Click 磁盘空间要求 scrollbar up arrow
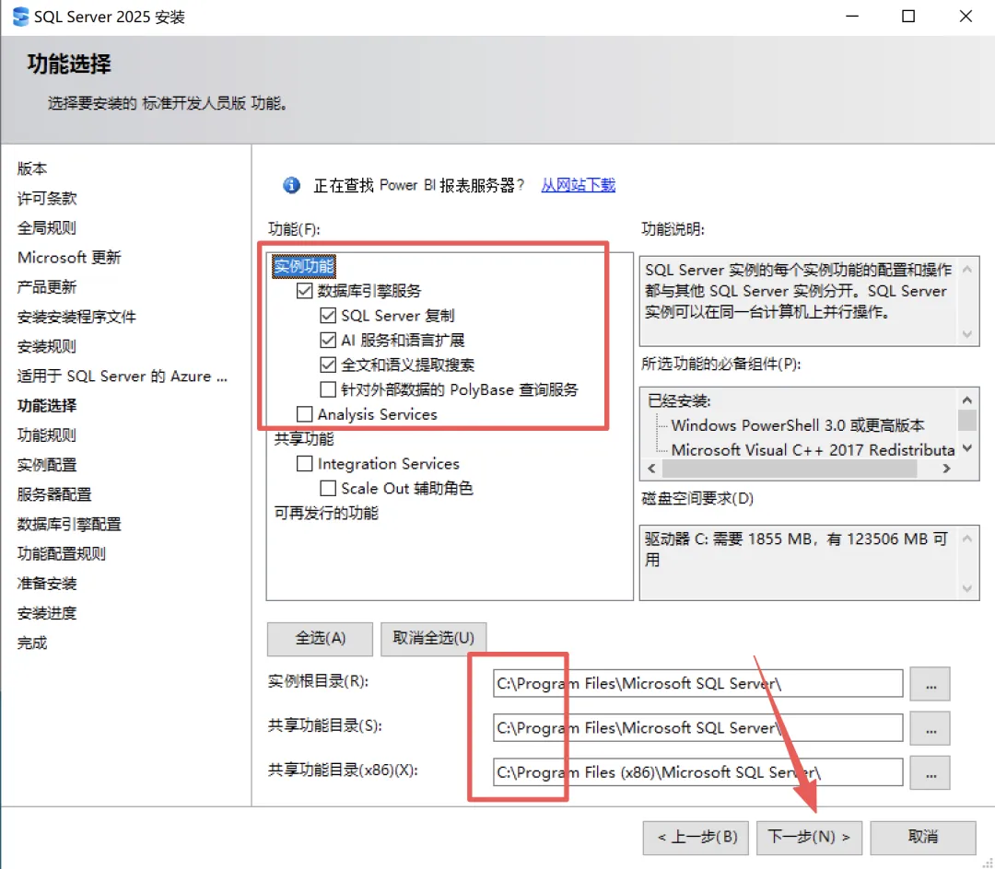The height and width of the screenshot is (869, 995). (967, 539)
